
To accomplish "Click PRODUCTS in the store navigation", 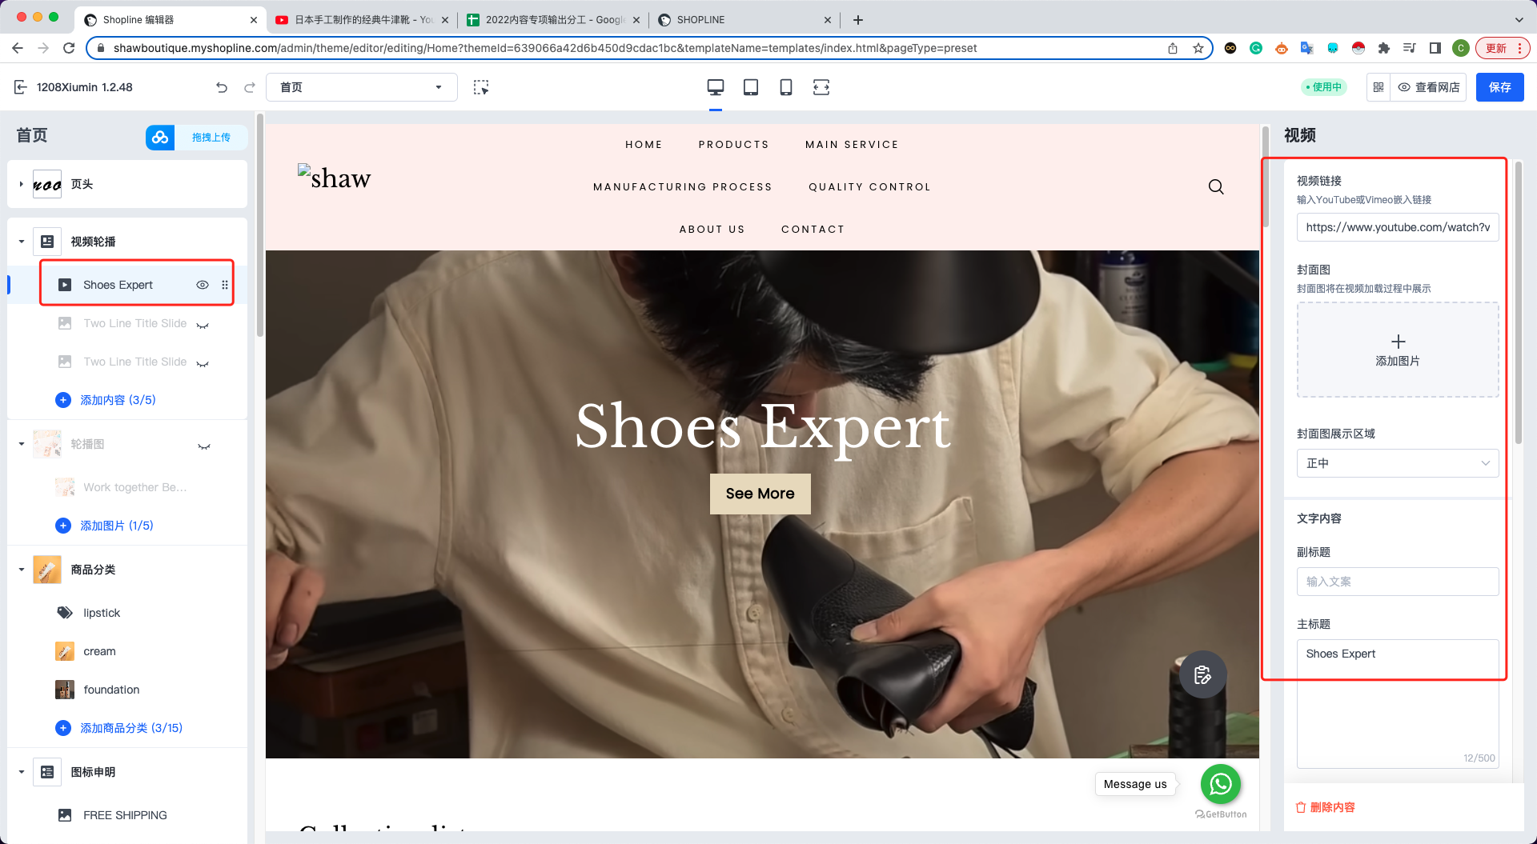I will pos(733,145).
